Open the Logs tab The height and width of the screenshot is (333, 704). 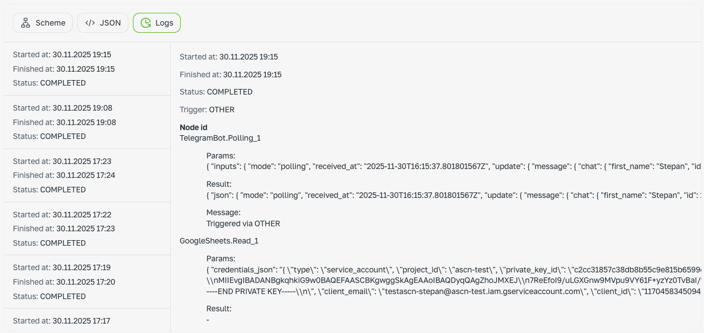[x=157, y=23]
